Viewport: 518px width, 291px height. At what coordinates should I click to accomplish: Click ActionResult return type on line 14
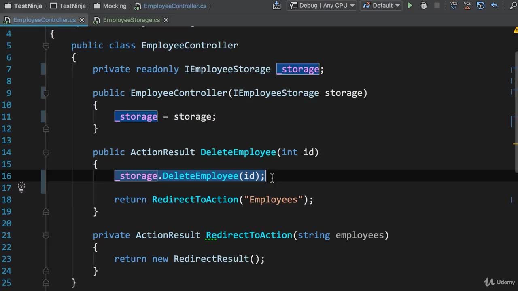click(x=163, y=152)
